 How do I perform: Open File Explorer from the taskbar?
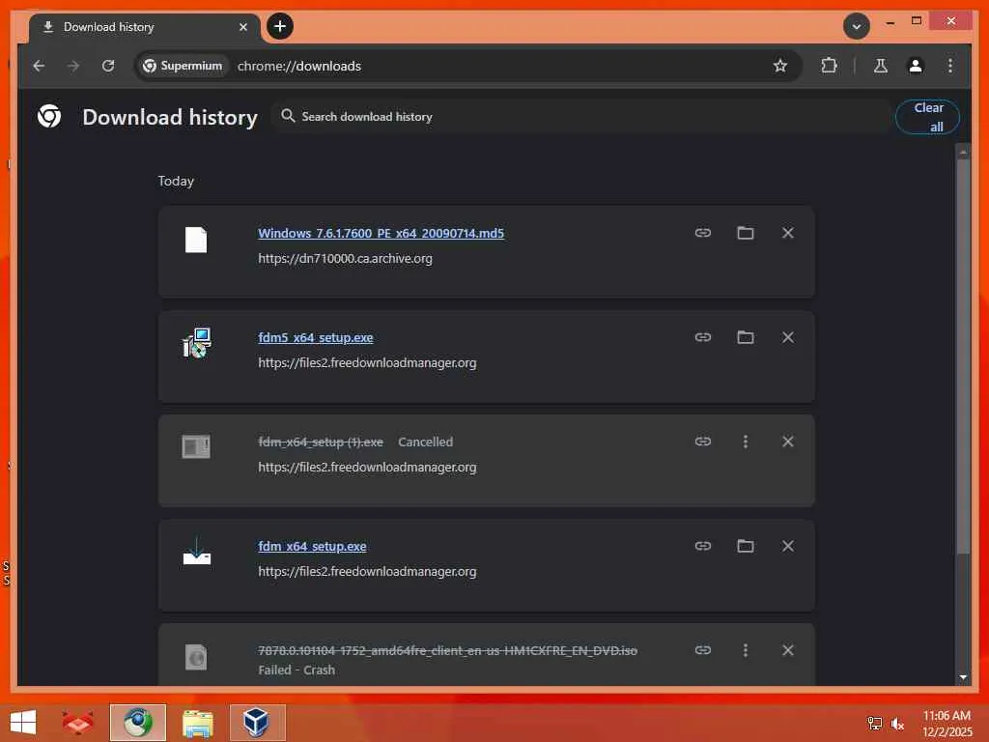[197, 723]
